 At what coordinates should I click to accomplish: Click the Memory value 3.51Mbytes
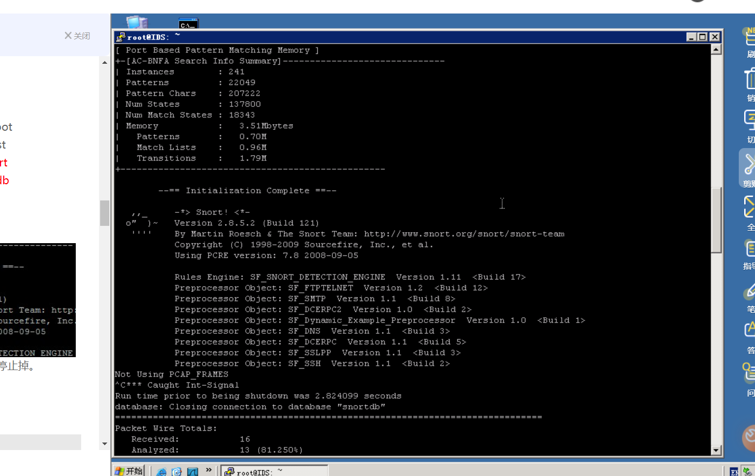coord(266,126)
